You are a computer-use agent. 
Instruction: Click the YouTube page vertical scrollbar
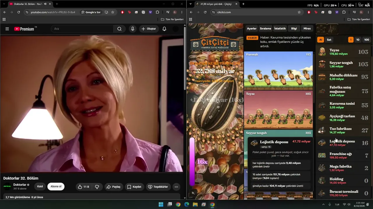(185, 58)
